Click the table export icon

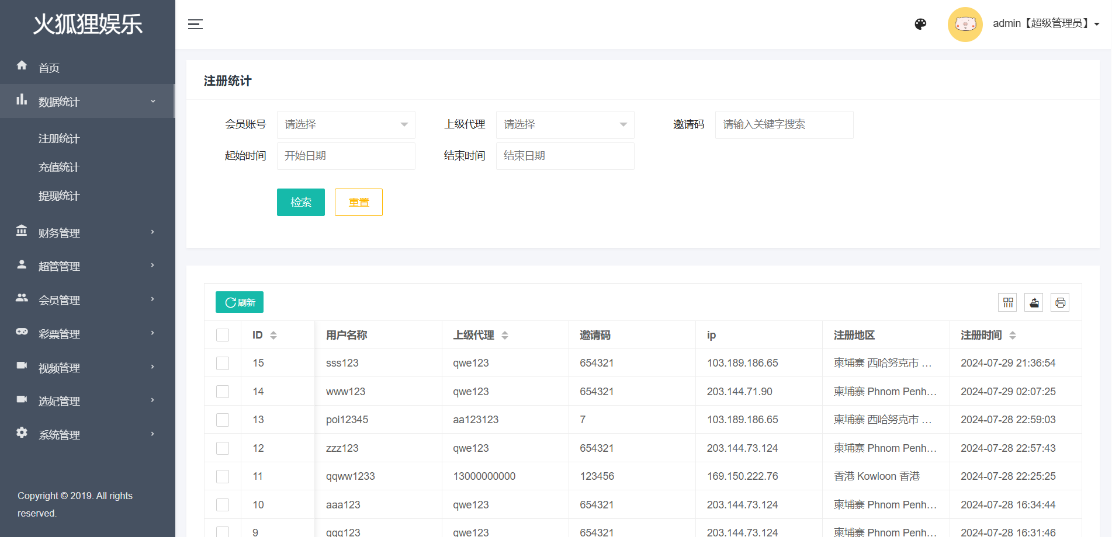click(x=1034, y=302)
